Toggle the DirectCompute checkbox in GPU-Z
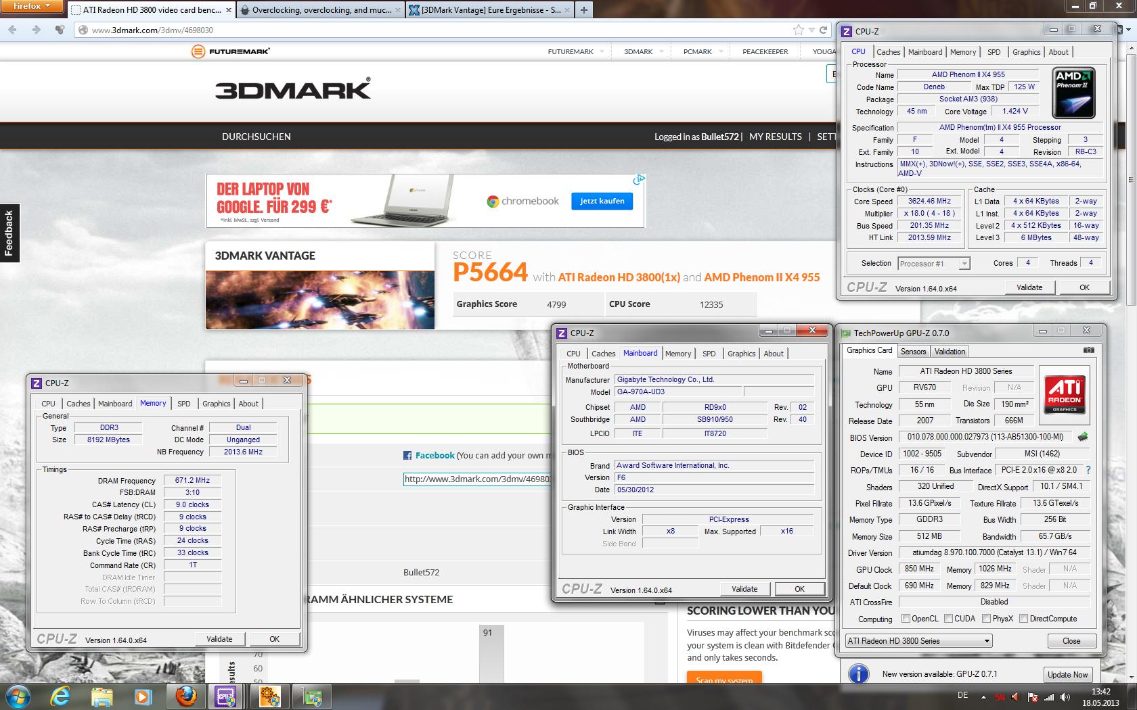Screen dimensions: 1137x710 [x=1023, y=619]
